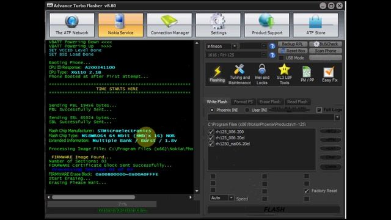
Task: Switch to the Write Flash tab
Action: (x=217, y=102)
